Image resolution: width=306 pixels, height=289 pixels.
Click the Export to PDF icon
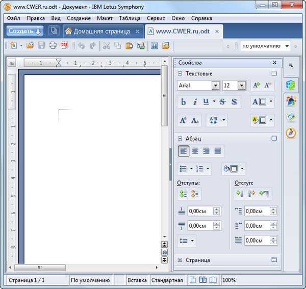click(64, 46)
